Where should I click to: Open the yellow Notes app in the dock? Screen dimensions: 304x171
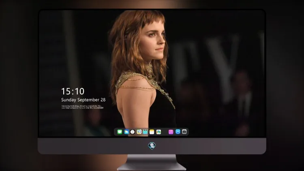coord(152,132)
